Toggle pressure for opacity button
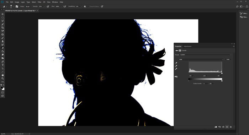This screenshot has width=249, height=135. pyautogui.click(x=48, y=6)
